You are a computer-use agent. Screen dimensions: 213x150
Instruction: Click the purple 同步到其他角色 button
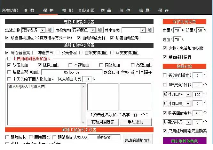point(185,141)
